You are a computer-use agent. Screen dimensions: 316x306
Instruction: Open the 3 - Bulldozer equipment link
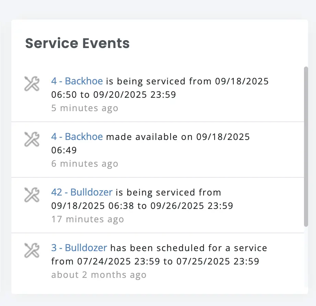click(x=79, y=248)
